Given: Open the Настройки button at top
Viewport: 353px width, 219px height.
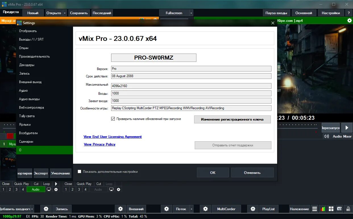Looking at the screenshot, I should click(x=331, y=13).
